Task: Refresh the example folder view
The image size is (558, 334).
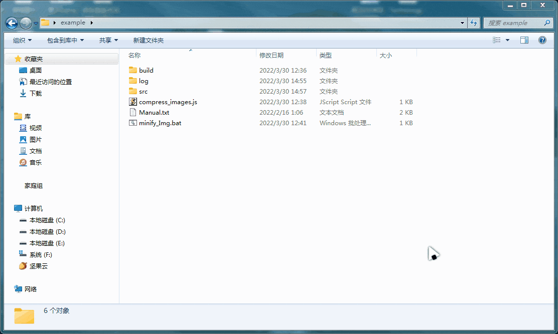Action: (x=474, y=23)
